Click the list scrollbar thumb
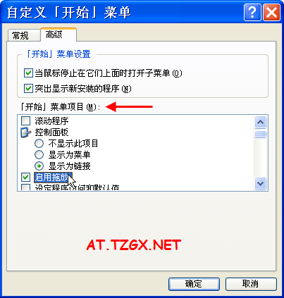This screenshot has height=298, width=284. point(260,134)
